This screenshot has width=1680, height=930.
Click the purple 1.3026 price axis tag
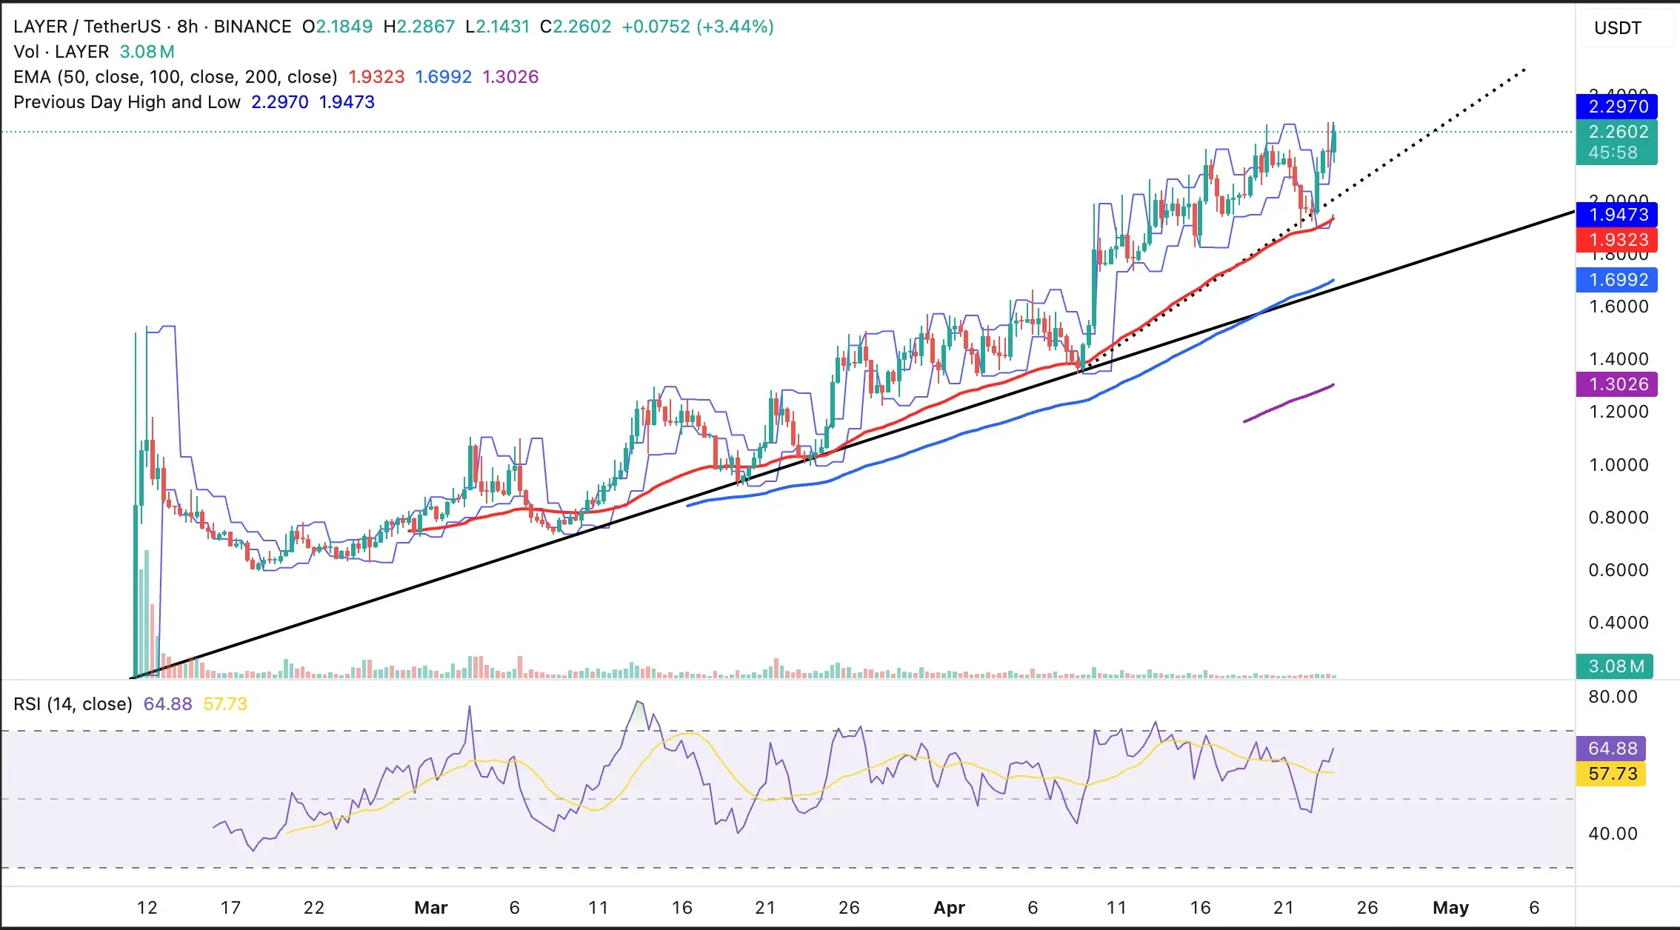pyautogui.click(x=1618, y=384)
